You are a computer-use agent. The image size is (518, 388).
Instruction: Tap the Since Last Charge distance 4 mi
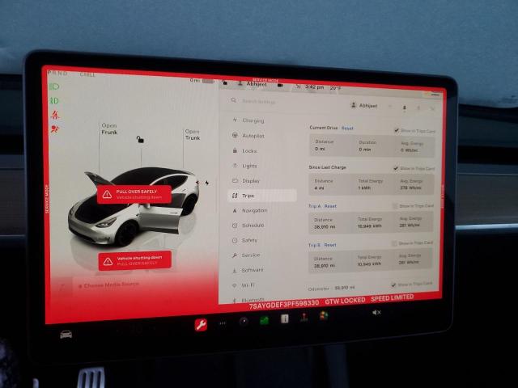click(x=319, y=188)
